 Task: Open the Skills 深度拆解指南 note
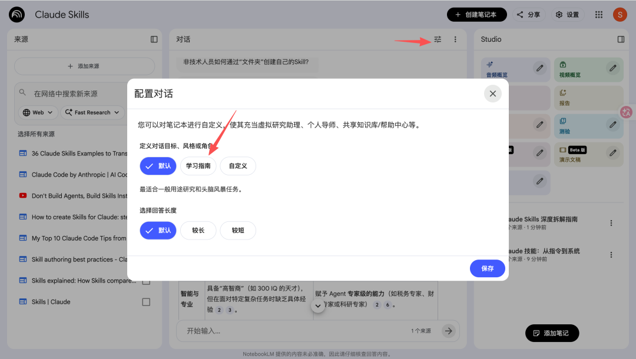point(544,222)
